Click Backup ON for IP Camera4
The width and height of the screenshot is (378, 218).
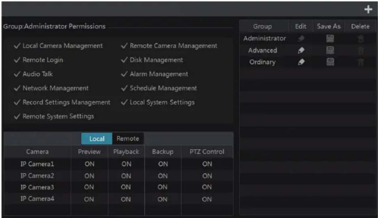point(162,199)
